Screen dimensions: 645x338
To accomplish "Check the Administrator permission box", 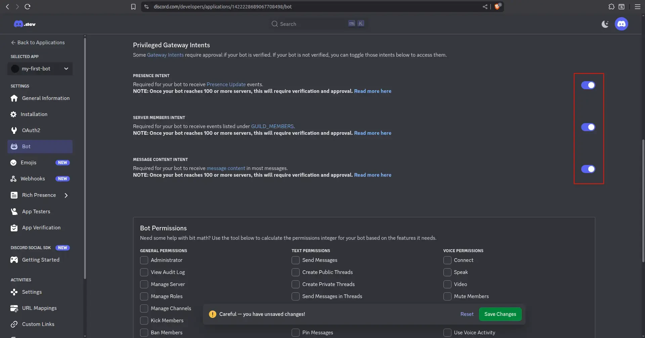I will coord(144,260).
